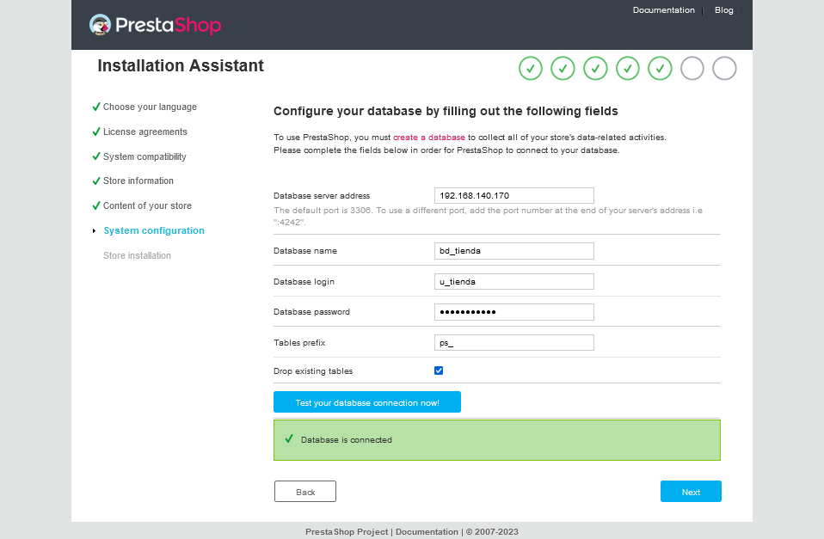Screen dimensions: 824x539
Task: Click the third completed progress circle
Action: point(595,68)
